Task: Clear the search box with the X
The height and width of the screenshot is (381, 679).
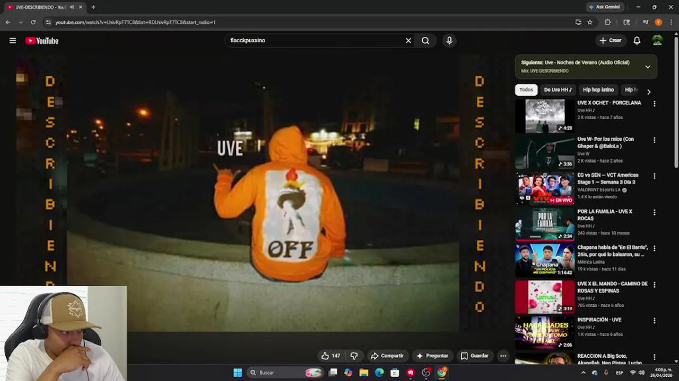Action: coord(408,40)
